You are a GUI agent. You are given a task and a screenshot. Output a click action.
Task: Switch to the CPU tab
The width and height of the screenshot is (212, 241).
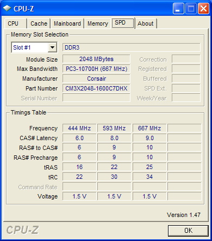[x=15, y=23]
